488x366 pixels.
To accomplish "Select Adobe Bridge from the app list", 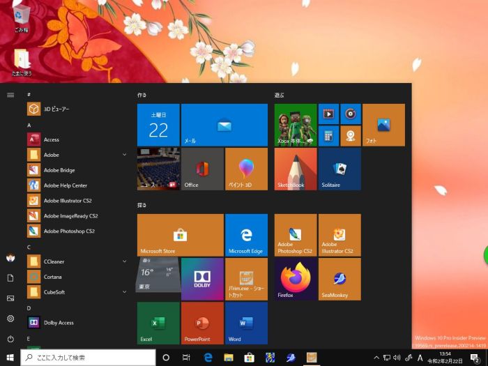I will (59, 170).
